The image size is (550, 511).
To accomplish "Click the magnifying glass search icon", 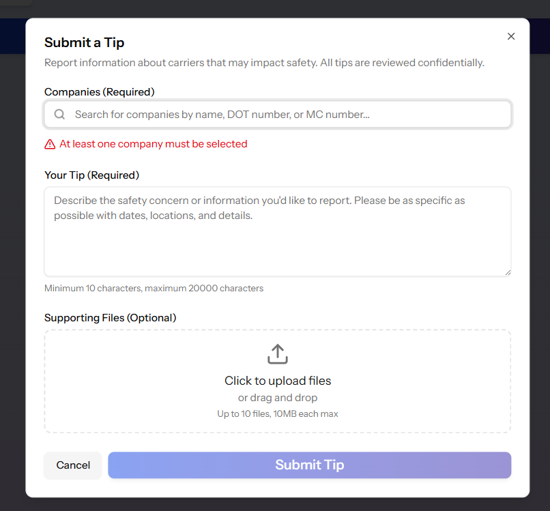I will click(x=59, y=114).
